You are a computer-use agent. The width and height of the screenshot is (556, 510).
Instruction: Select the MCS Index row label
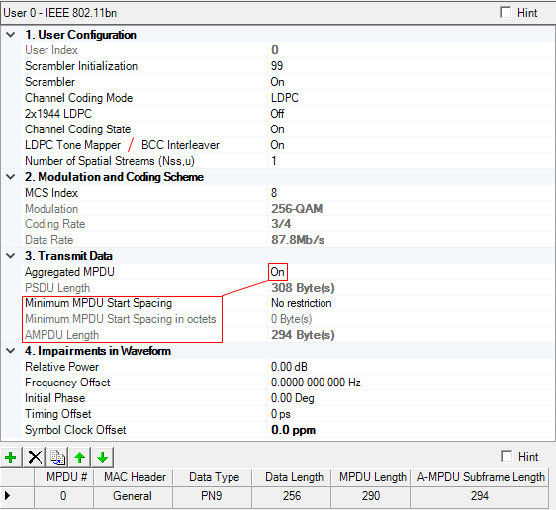pyautogui.click(x=51, y=193)
